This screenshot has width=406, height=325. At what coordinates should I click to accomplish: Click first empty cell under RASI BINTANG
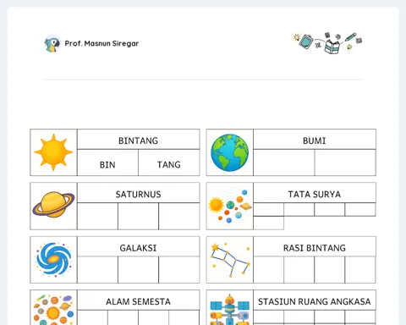269,270
